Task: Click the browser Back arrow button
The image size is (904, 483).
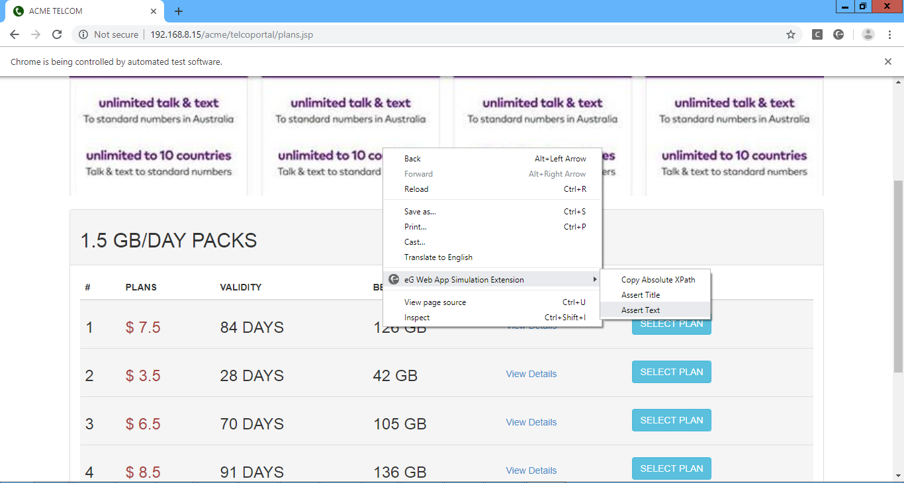Action: click(15, 34)
